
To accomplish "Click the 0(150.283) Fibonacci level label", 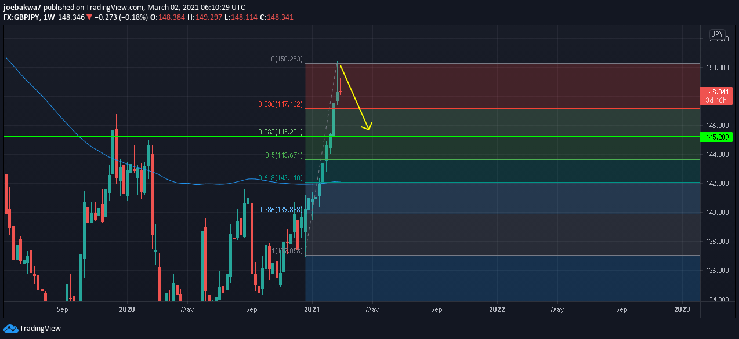I will point(287,59).
